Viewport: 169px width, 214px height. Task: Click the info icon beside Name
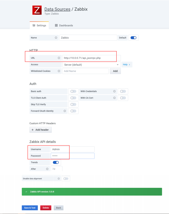(56, 38)
